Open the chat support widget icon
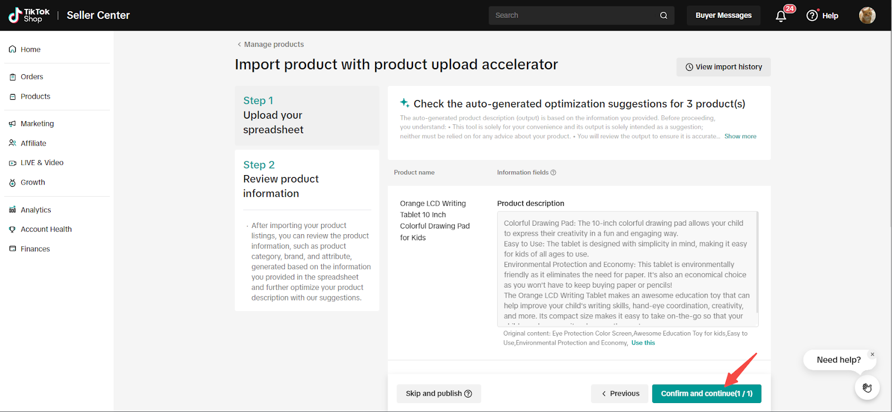Screen dimensions: 892x412 pos(867,387)
